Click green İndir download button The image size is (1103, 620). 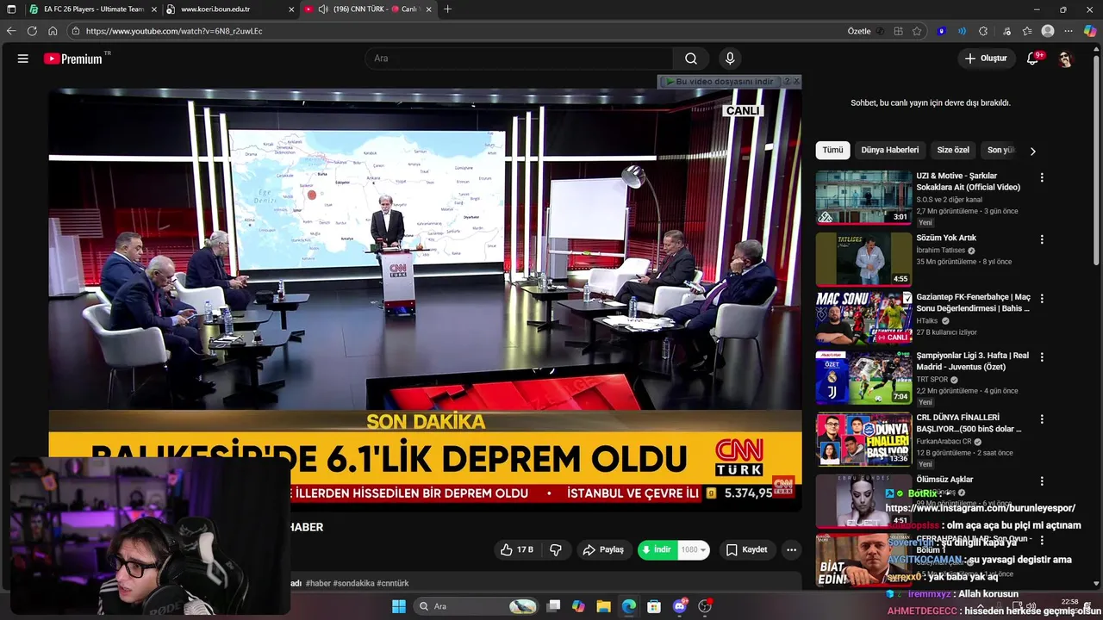pos(657,549)
